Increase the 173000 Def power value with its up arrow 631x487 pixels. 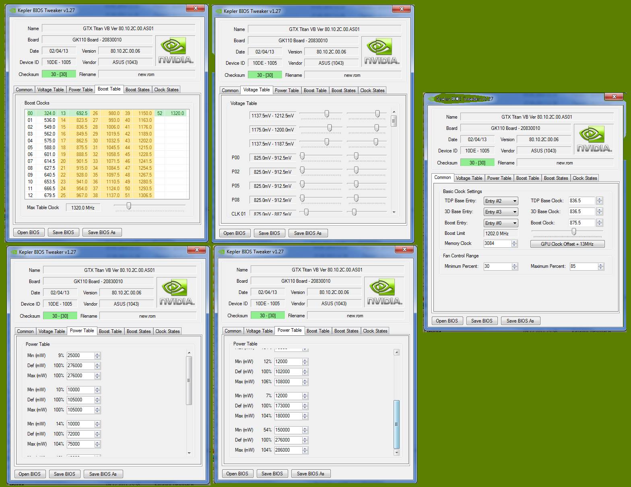coord(305,404)
